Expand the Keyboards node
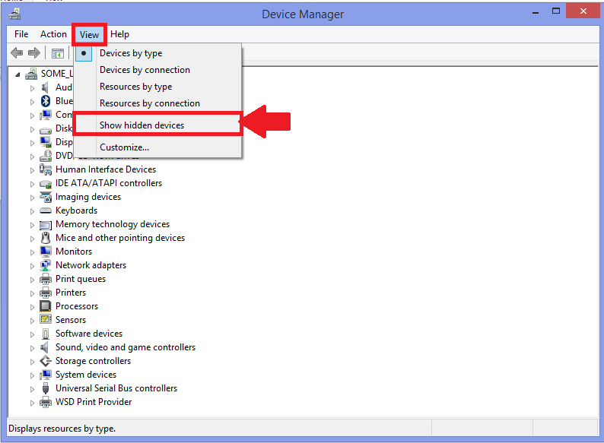This screenshot has width=604, height=443. click(33, 211)
